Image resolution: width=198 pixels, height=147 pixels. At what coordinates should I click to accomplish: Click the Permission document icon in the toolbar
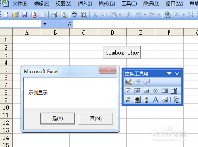point(34,15)
